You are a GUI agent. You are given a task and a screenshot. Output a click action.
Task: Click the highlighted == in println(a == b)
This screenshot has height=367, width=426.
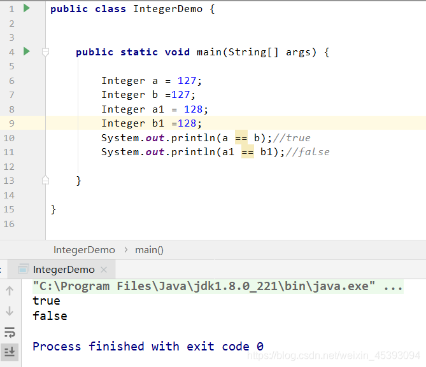241,137
